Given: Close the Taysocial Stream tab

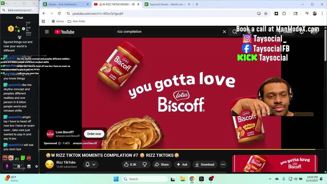Looking at the screenshot, I should (189, 4).
